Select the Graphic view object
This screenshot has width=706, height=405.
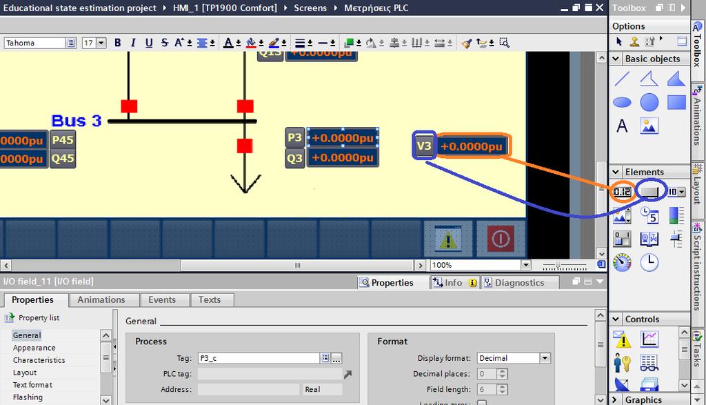[649, 126]
